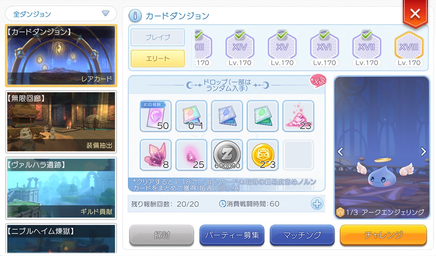Screen dimensions: 436x256
Task: Open the 全ダンジョン dropdown filter
Action: [x=61, y=14]
